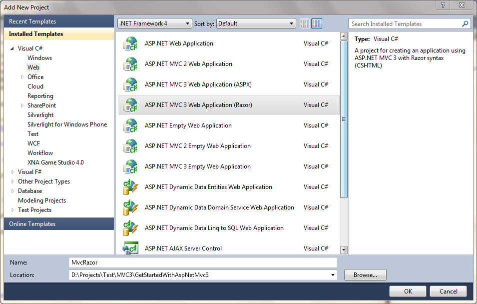Click the ASP.NET MVC 3 Web Application (Razor) icon

pyautogui.click(x=130, y=105)
